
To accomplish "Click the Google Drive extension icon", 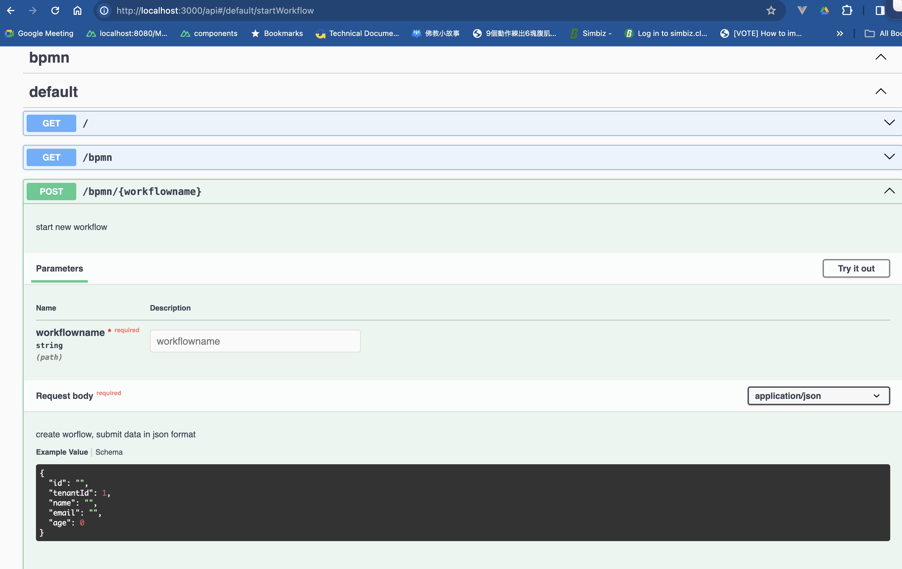I will 824,11.
